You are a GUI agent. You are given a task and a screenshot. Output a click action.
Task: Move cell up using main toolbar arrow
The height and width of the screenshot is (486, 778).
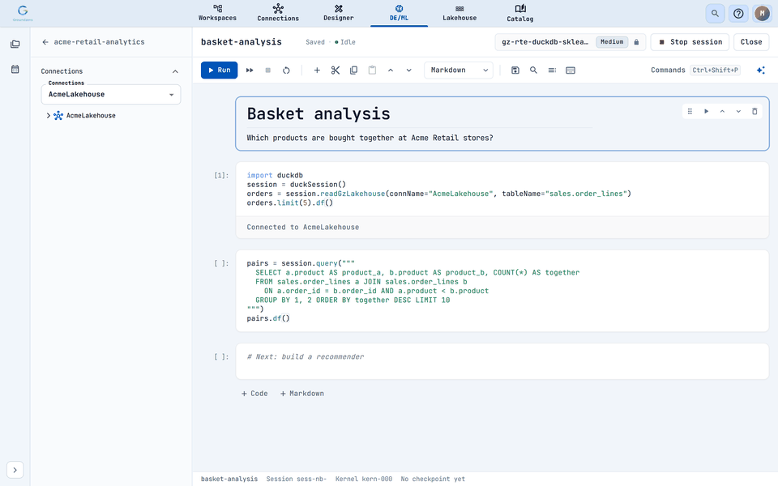[391, 70]
